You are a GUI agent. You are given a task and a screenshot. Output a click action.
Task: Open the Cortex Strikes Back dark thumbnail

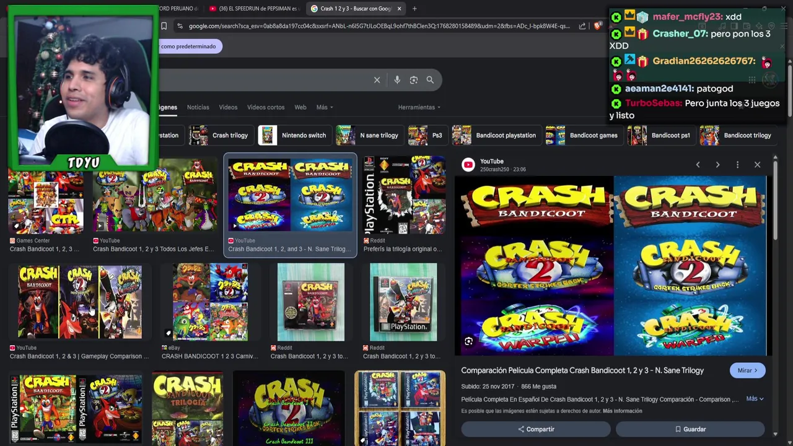pos(289,408)
